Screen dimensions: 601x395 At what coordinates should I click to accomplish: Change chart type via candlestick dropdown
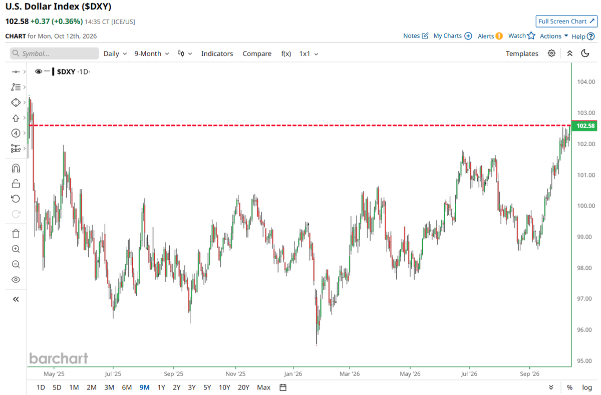(185, 53)
